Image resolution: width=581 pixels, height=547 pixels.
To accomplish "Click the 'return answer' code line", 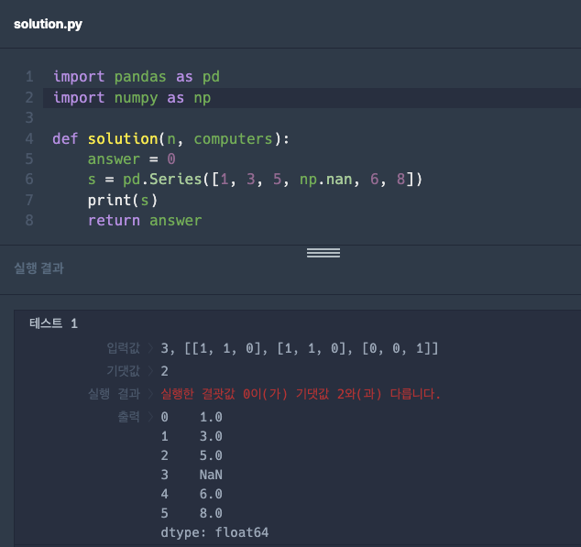I will (x=145, y=221).
